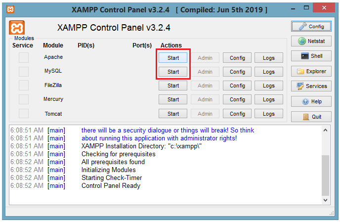Open Help with the question mark icon
This screenshot has width=340, height=222.
[311, 101]
